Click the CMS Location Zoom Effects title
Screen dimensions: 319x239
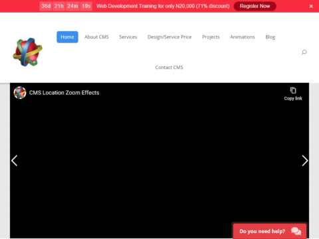click(64, 93)
